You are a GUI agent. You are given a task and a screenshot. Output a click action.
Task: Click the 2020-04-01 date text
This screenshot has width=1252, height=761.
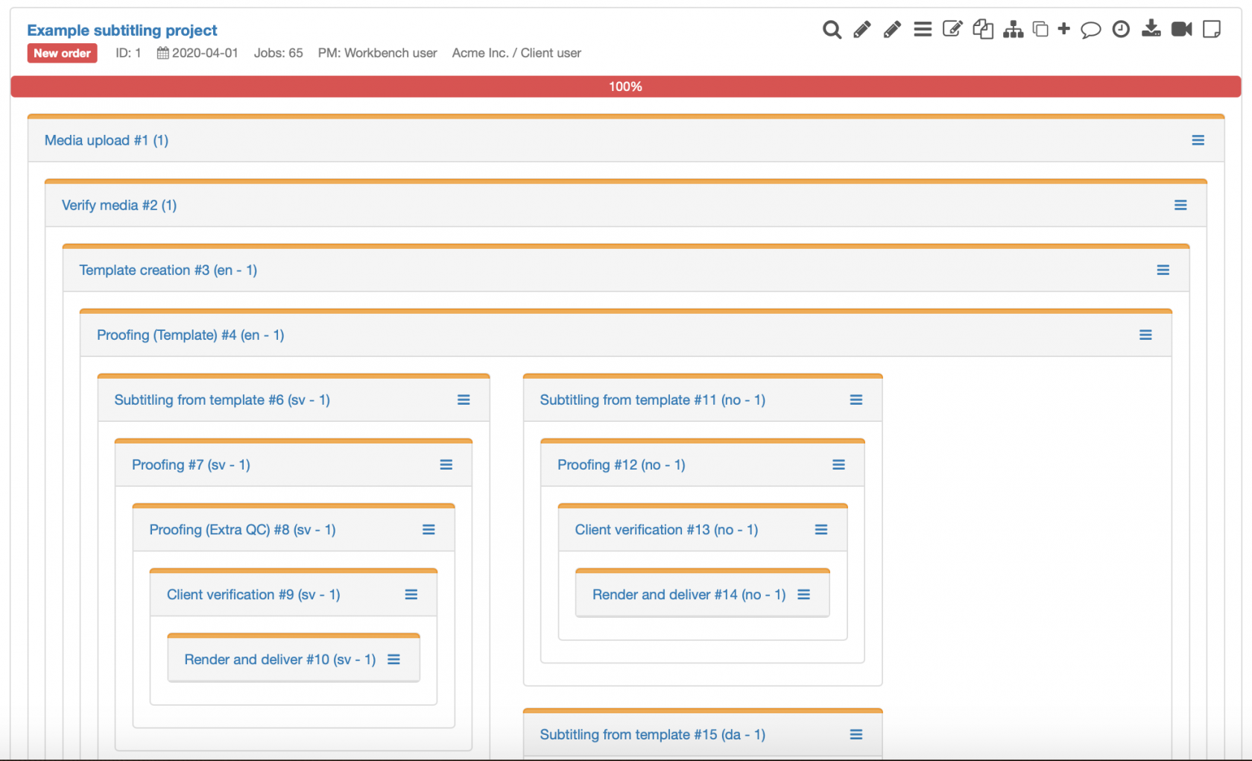[x=205, y=53]
